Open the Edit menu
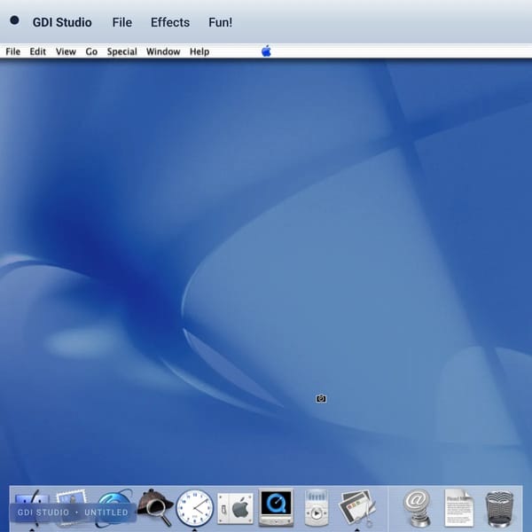The image size is (532, 532). point(37,51)
